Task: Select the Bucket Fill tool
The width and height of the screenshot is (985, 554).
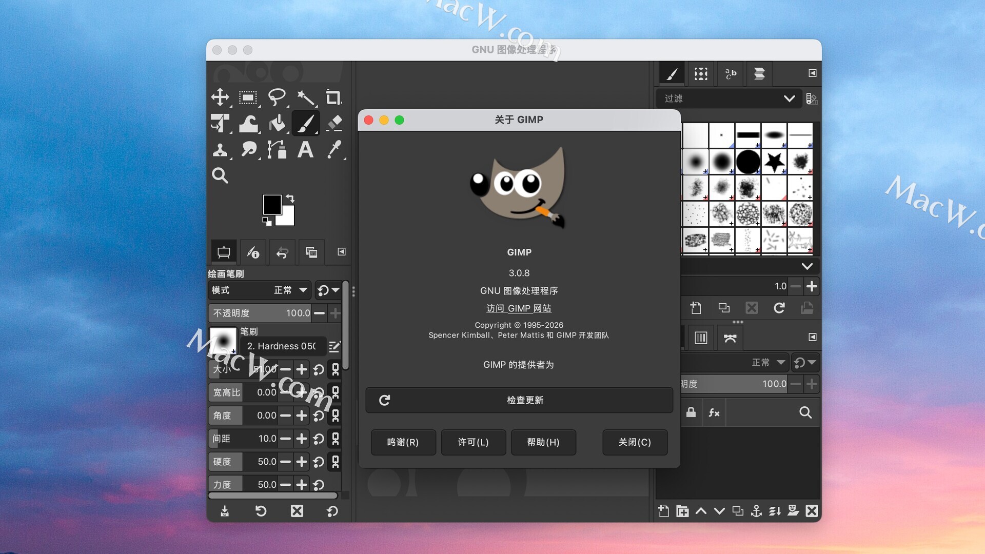Action: (277, 123)
